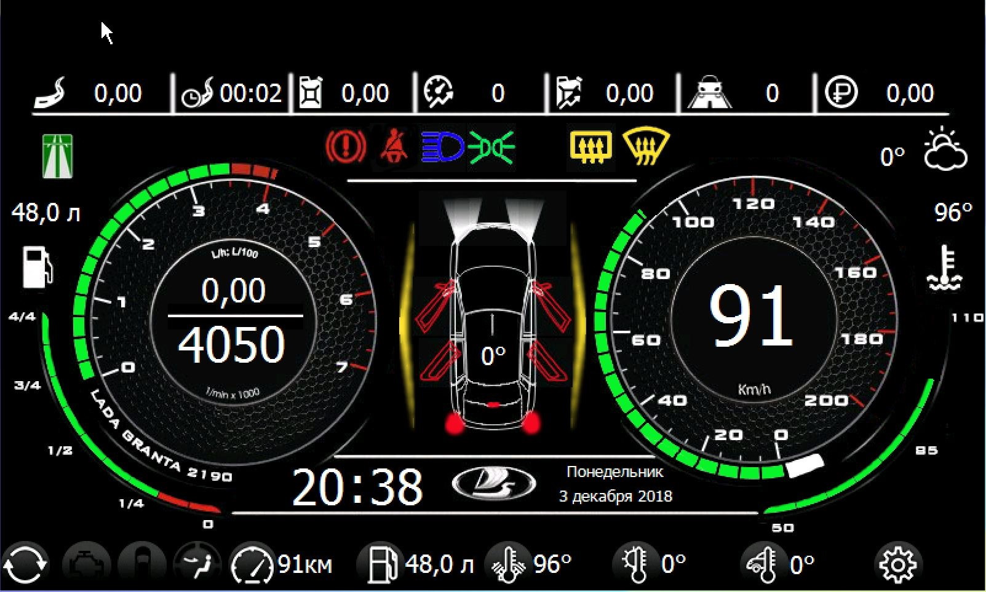Click the outside sun thermometer icon
986x592 pixels.
(x=635, y=564)
